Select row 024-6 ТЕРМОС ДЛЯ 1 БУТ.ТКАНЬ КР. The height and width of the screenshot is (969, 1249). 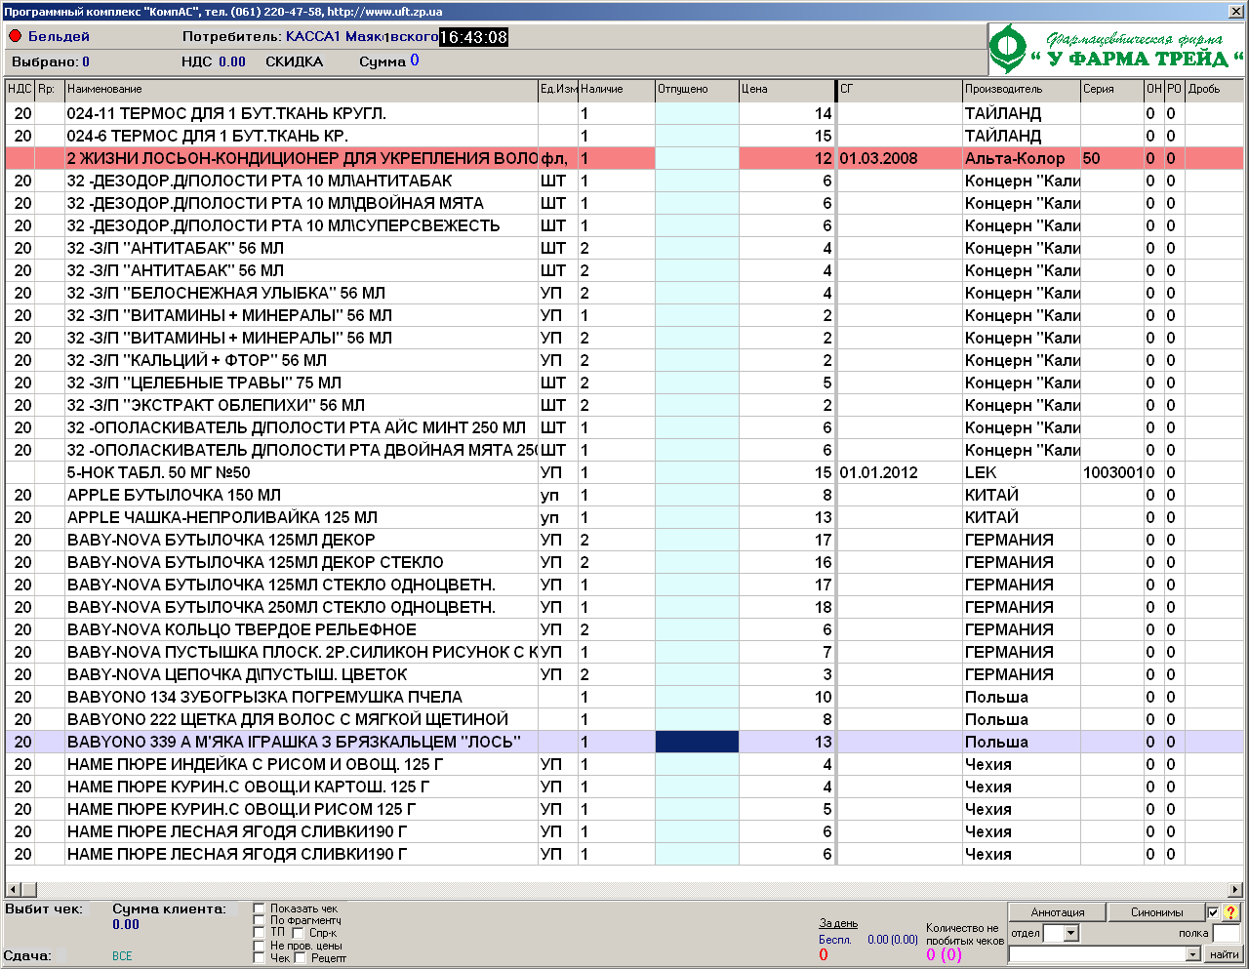[x=624, y=136]
